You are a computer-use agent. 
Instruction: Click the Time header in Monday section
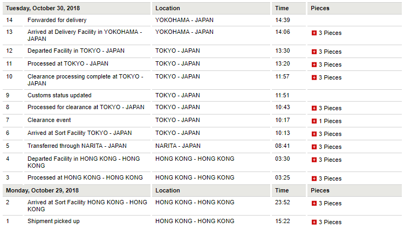[282, 190]
